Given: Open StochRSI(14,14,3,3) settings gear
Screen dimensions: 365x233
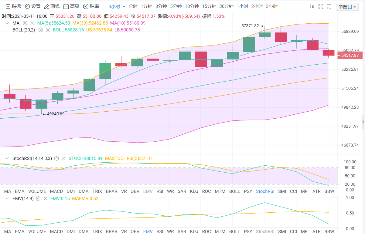Looking at the screenshot, I should click(x=56, y=158).
